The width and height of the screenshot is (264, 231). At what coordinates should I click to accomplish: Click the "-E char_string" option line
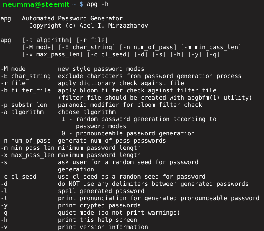(x=26, y=76)
